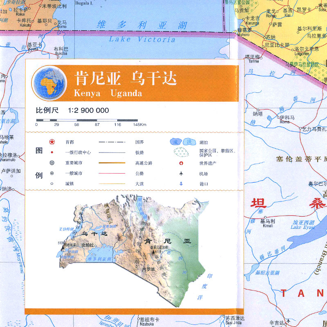Click the Kampala marker on relief map
This screenshot has width=327, height=327.
(96, 246)
